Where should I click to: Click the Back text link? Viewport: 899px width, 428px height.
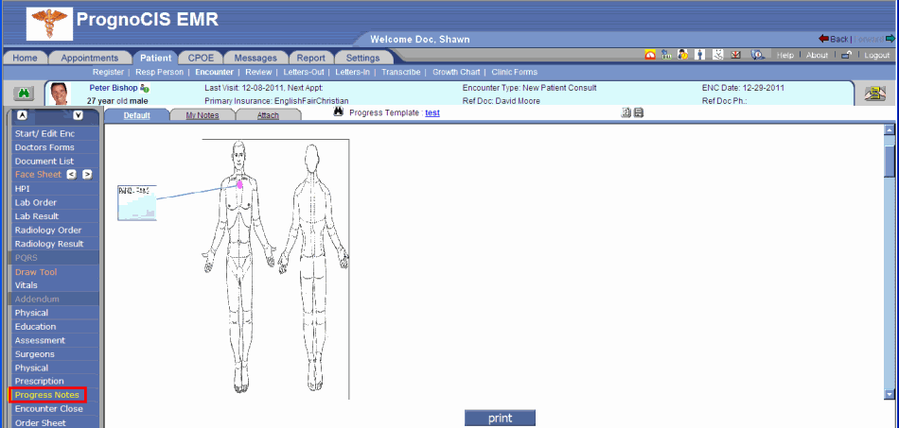[x=838, y=39]
